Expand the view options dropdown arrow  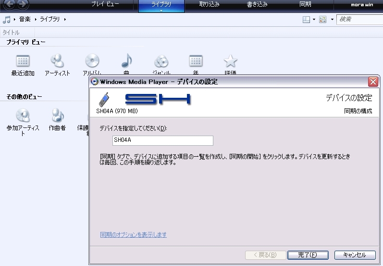332,20
